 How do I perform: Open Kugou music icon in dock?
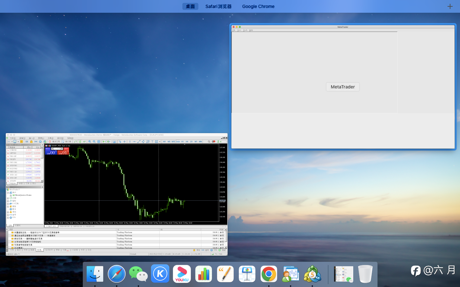click(160, 274)
